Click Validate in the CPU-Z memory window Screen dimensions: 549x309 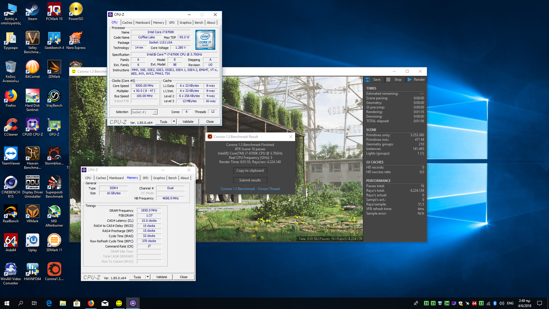(x=162, y=277)
